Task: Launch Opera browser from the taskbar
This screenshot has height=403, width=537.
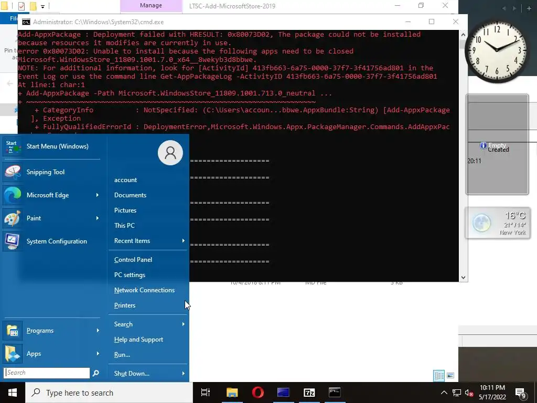Action: (257, 393)
